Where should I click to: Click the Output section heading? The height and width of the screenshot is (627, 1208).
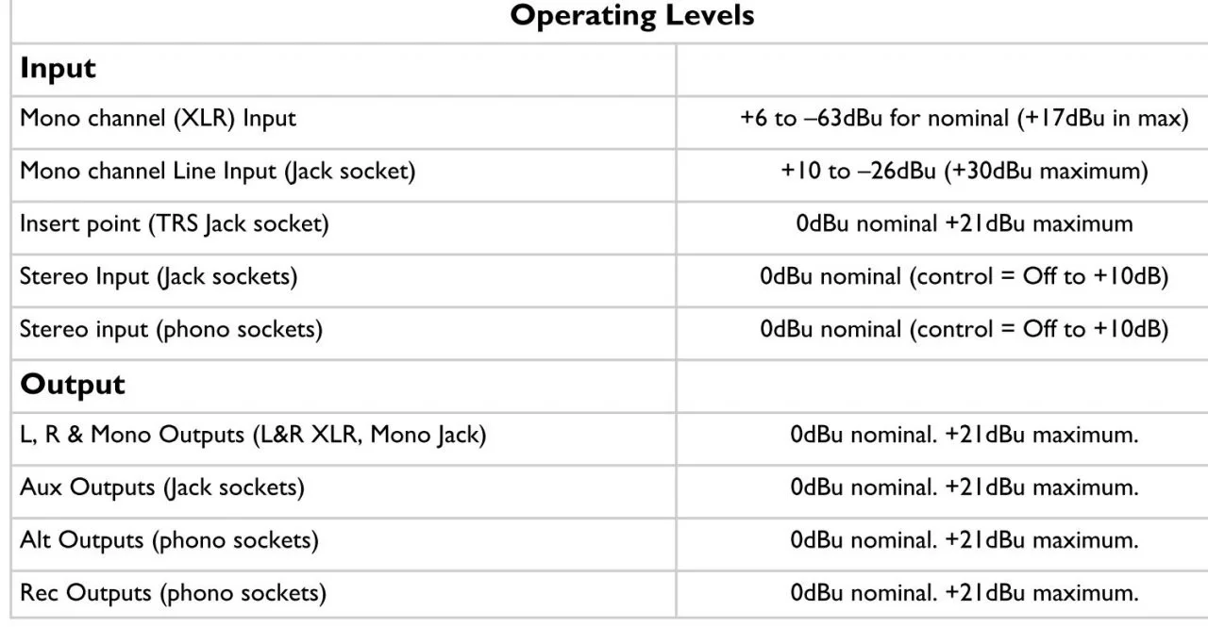coord(73,384)
